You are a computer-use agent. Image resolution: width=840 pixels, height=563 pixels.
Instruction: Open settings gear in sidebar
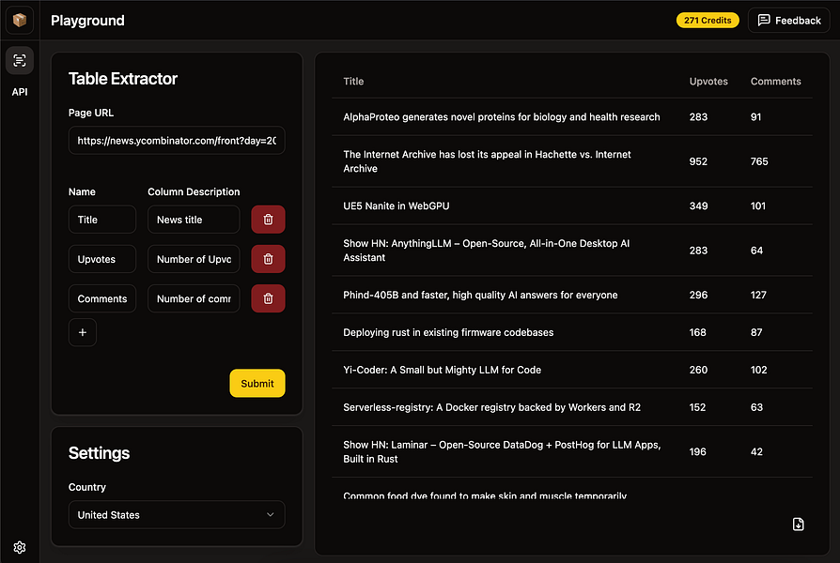click(20, 547)
